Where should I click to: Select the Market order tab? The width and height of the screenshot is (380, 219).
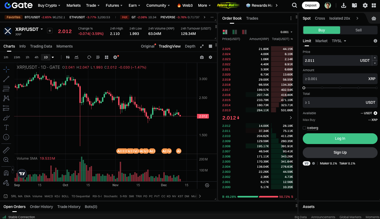click(x=321, y=41)
